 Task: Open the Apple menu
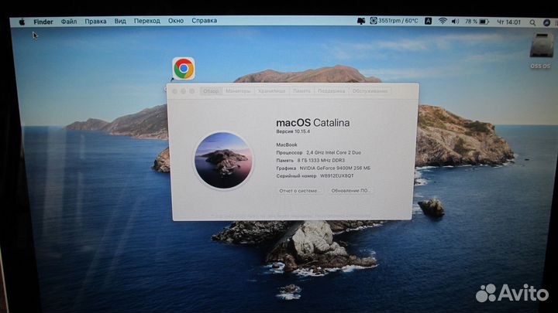(x=22, y=22)
